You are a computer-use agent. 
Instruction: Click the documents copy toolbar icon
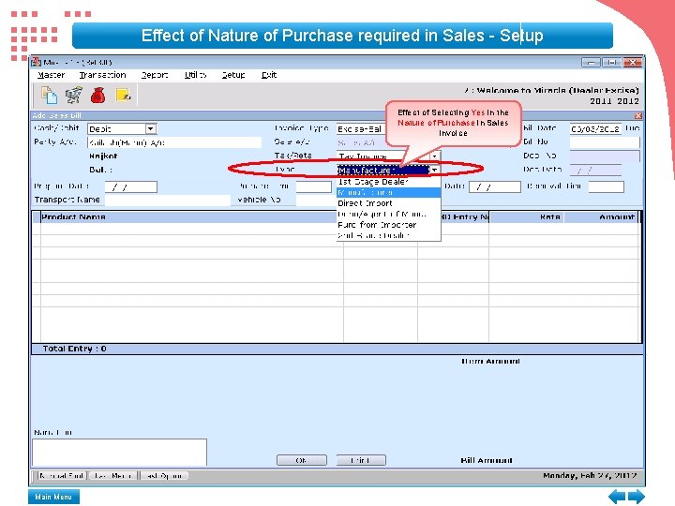pos(49,95)
